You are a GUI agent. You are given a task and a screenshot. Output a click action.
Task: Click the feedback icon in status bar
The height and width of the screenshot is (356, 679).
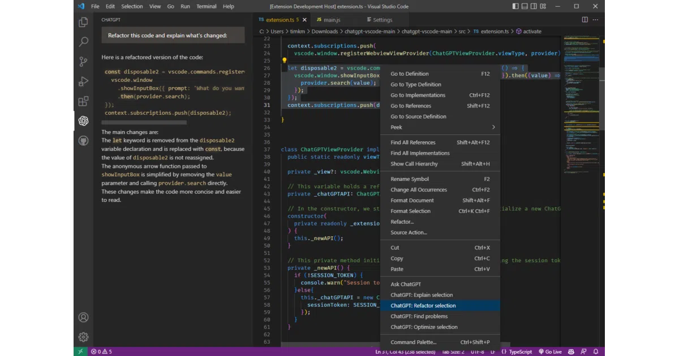pos(583,351)
